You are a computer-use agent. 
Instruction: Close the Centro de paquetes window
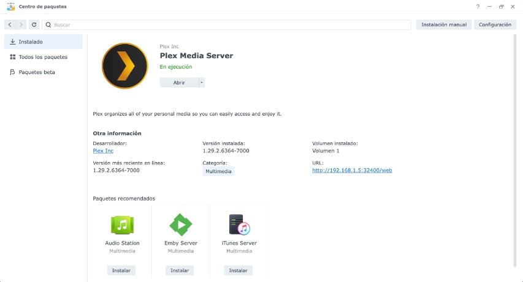coord(513,7)
